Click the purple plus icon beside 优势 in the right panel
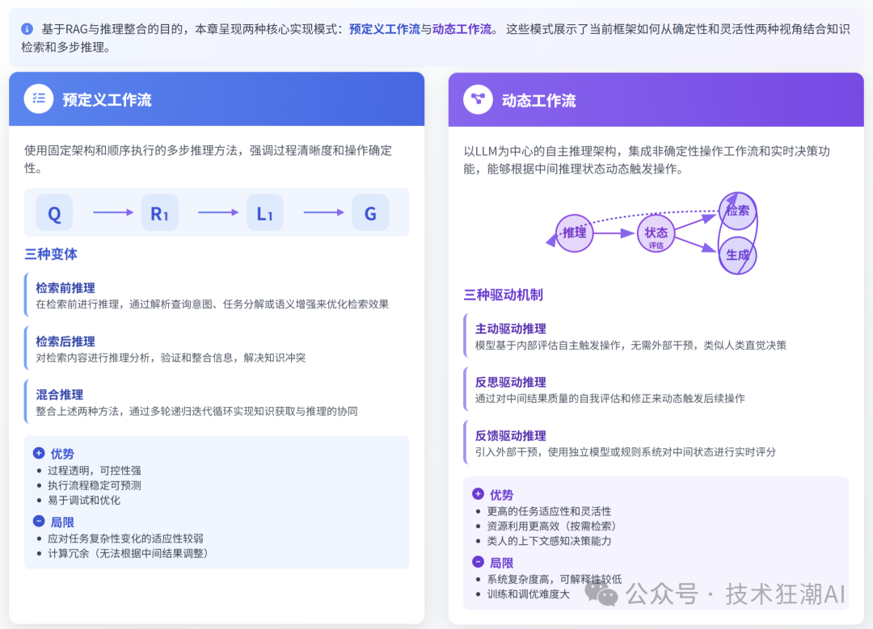This screenshot has width=873, height=629. [x=478, y=494]
